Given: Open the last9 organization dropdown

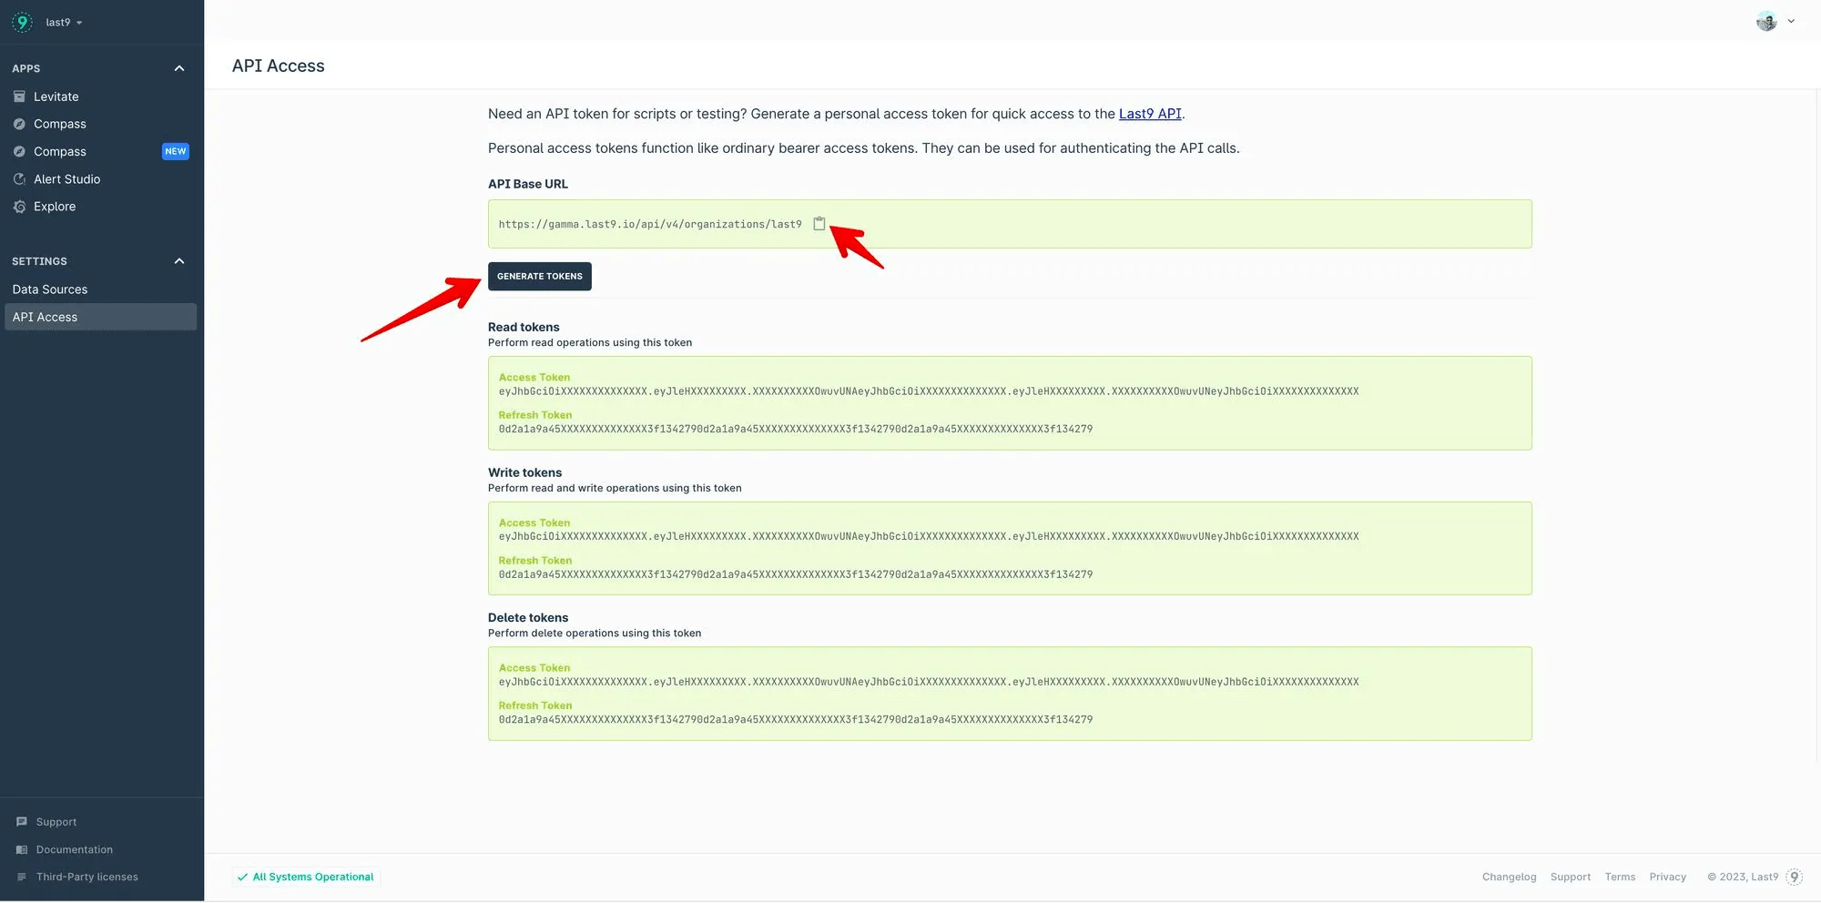Looking at the screenshot, I should [x=64, y=22].
